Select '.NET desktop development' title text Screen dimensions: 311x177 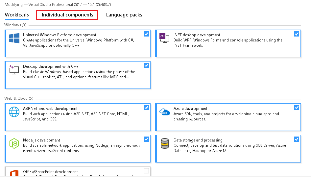[197, 35]
